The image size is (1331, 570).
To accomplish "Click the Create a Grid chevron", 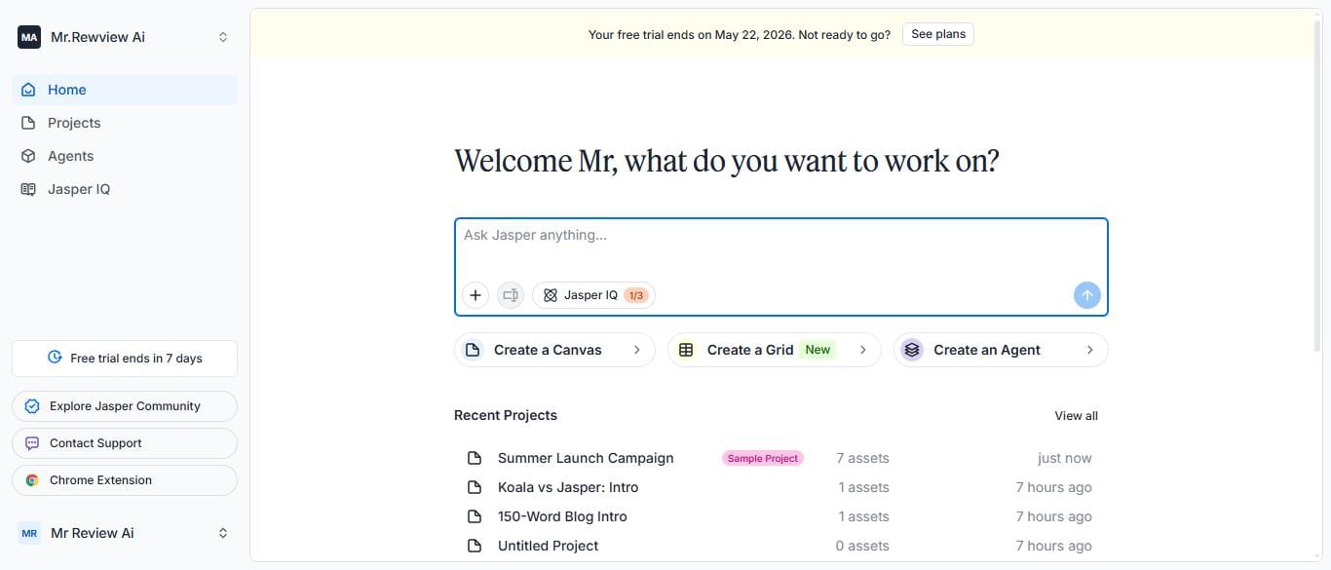I will pos(863,350).
